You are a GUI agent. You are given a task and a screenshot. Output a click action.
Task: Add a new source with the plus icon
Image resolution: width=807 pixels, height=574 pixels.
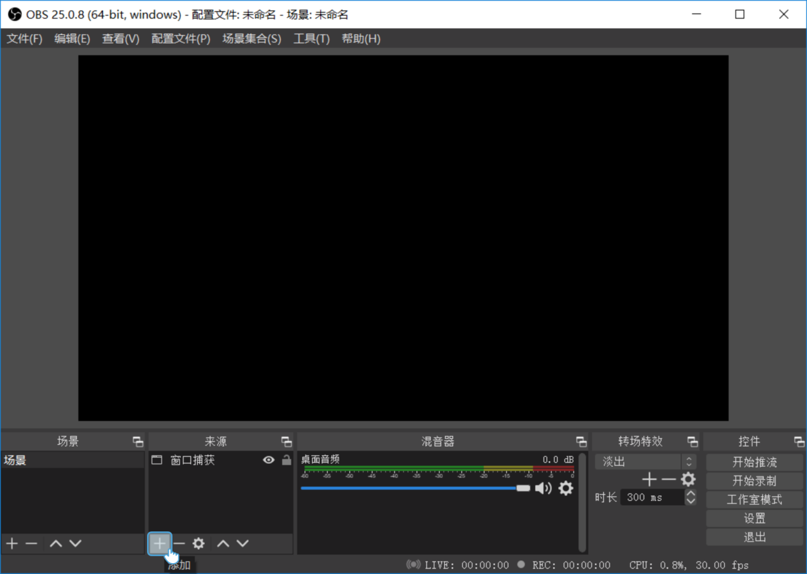click(x=159, y=543)
